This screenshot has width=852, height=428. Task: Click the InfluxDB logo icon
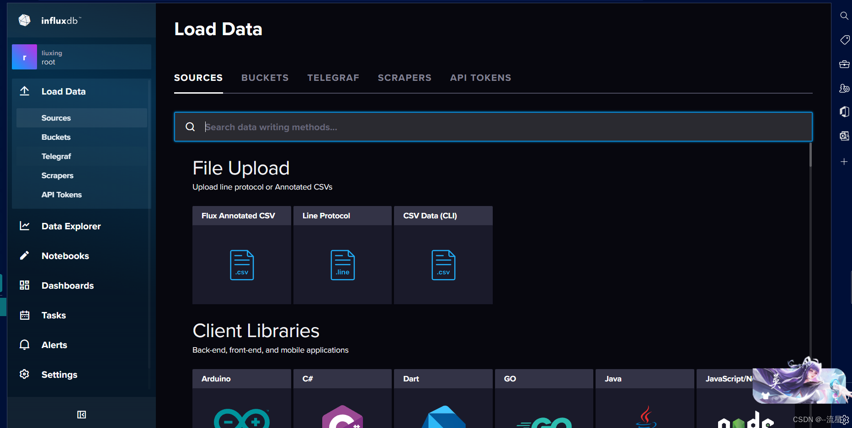(x=25, y=20)
